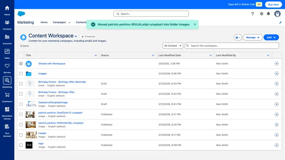Open the Add dropdown button
Viewport: 285px width, 160px height.
[x=271, y=37]
